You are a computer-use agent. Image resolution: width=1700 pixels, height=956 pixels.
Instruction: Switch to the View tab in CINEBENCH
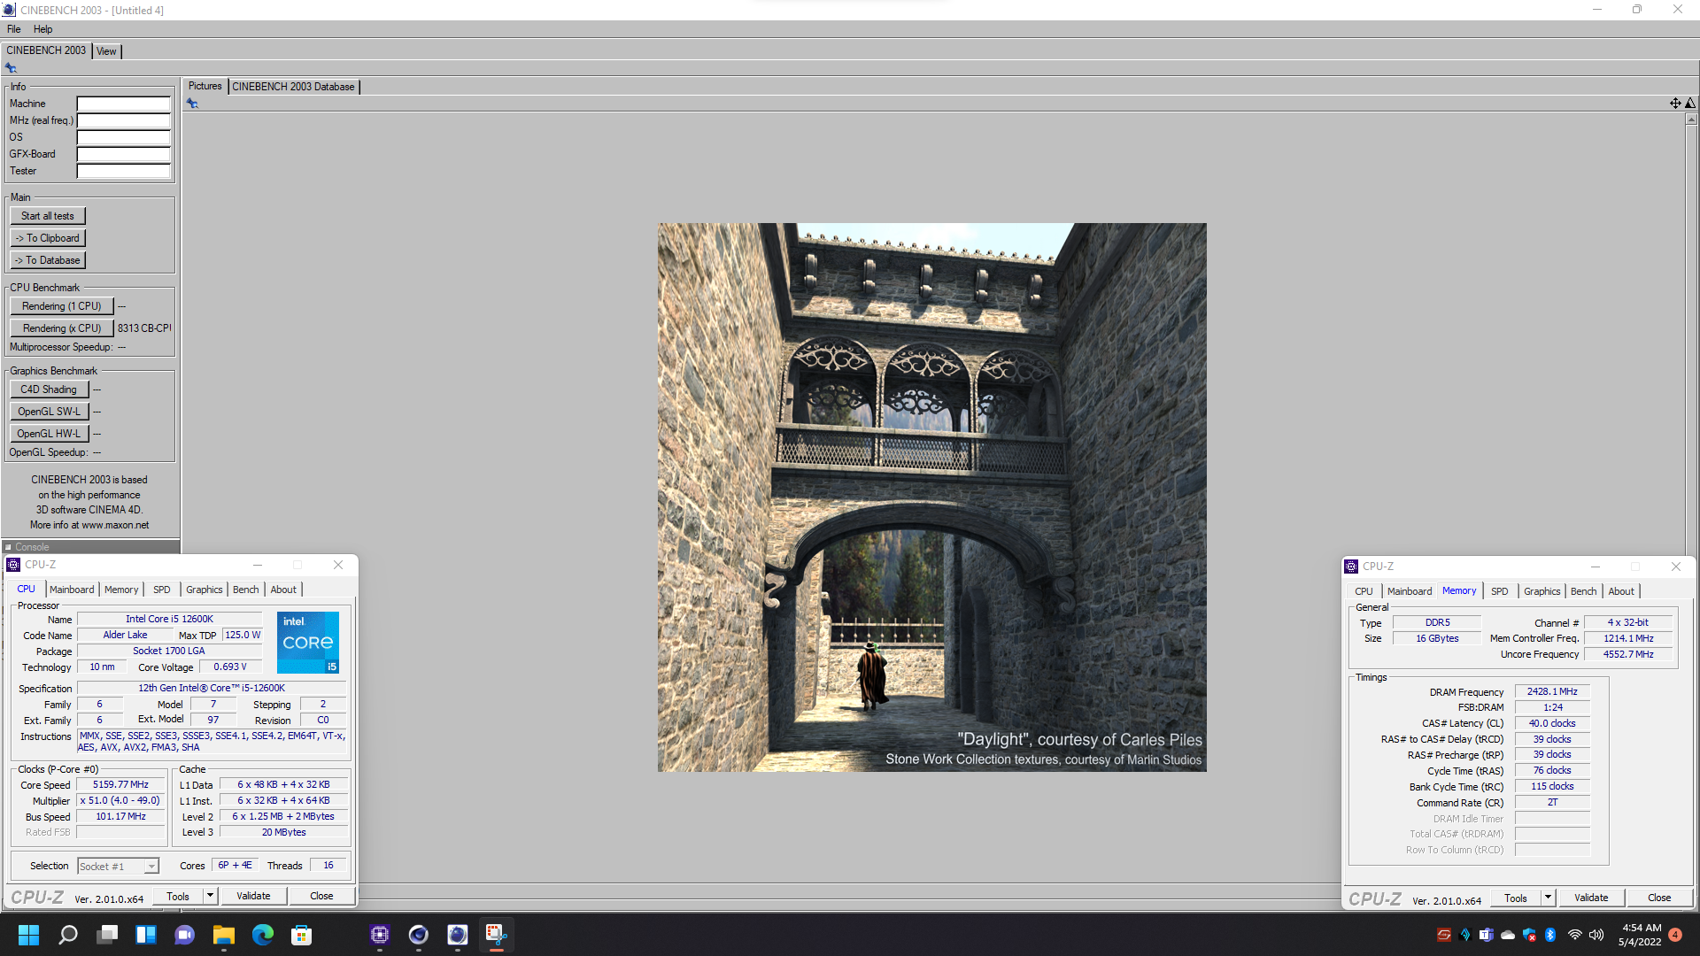pyautogui.click(x=106, y=51)
